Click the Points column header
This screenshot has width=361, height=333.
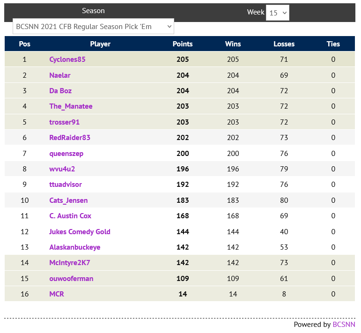pyautogui.click(x=183, y=44)
